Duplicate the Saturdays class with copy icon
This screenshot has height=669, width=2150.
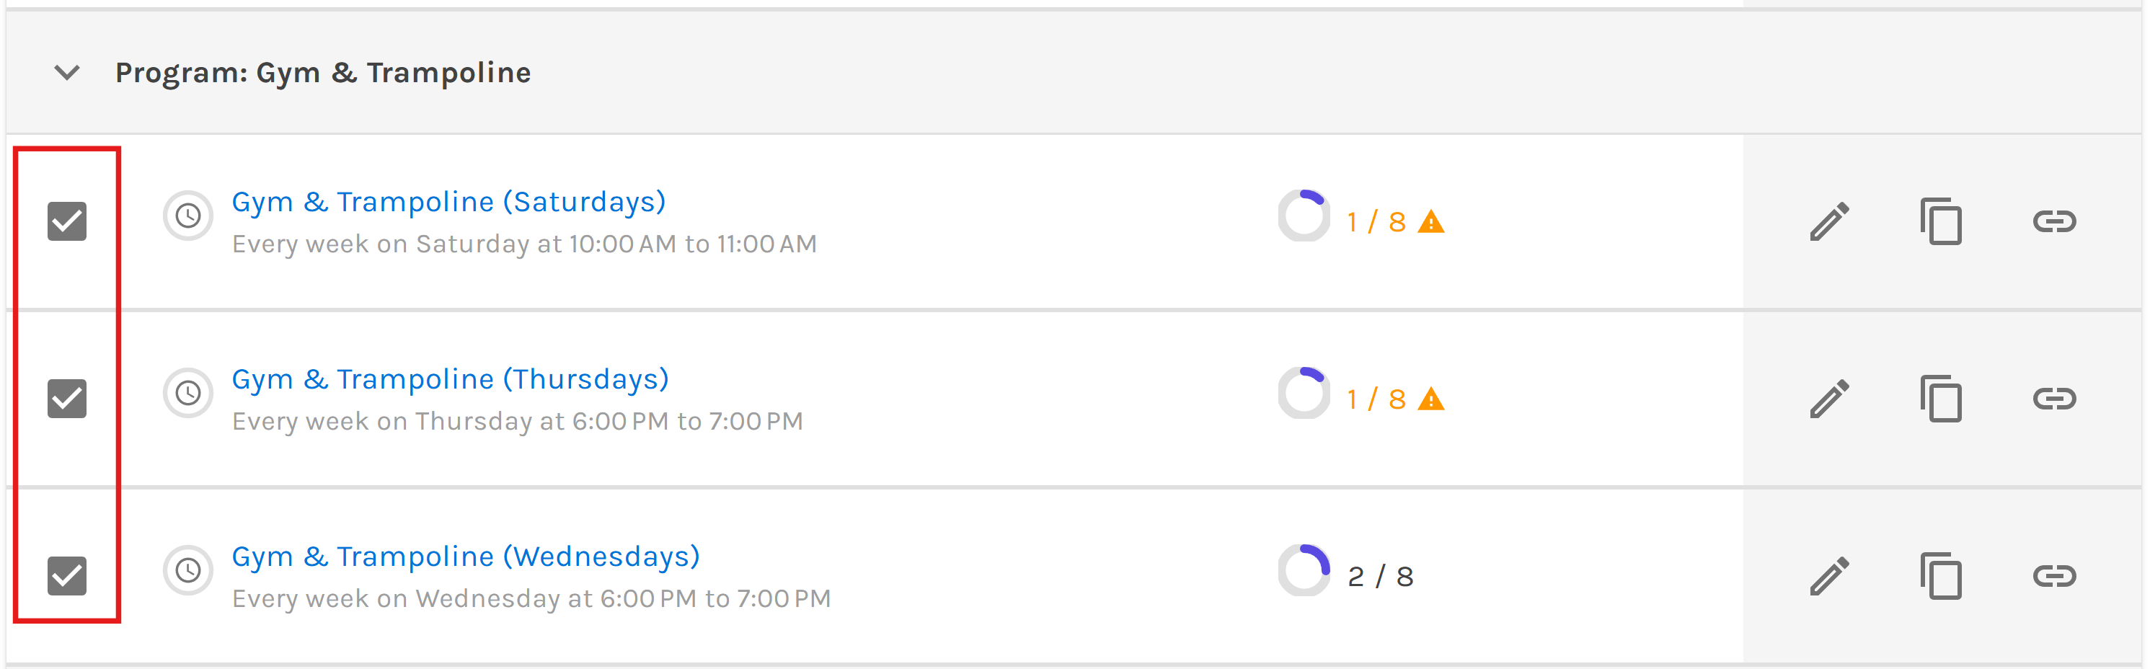[1940, 221]
